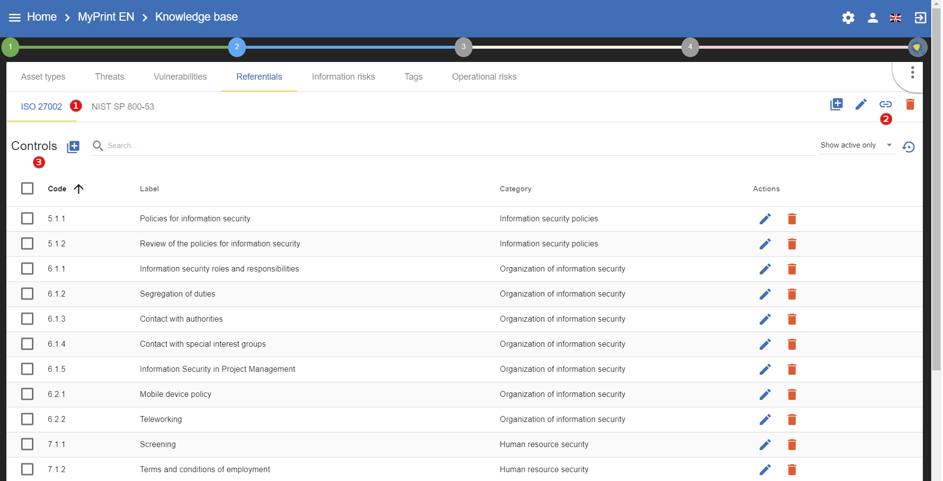Click the link referentials chain icon
The width and height of the screenshot is (943, 481).
pyautogui.click(x=885, y=104)
